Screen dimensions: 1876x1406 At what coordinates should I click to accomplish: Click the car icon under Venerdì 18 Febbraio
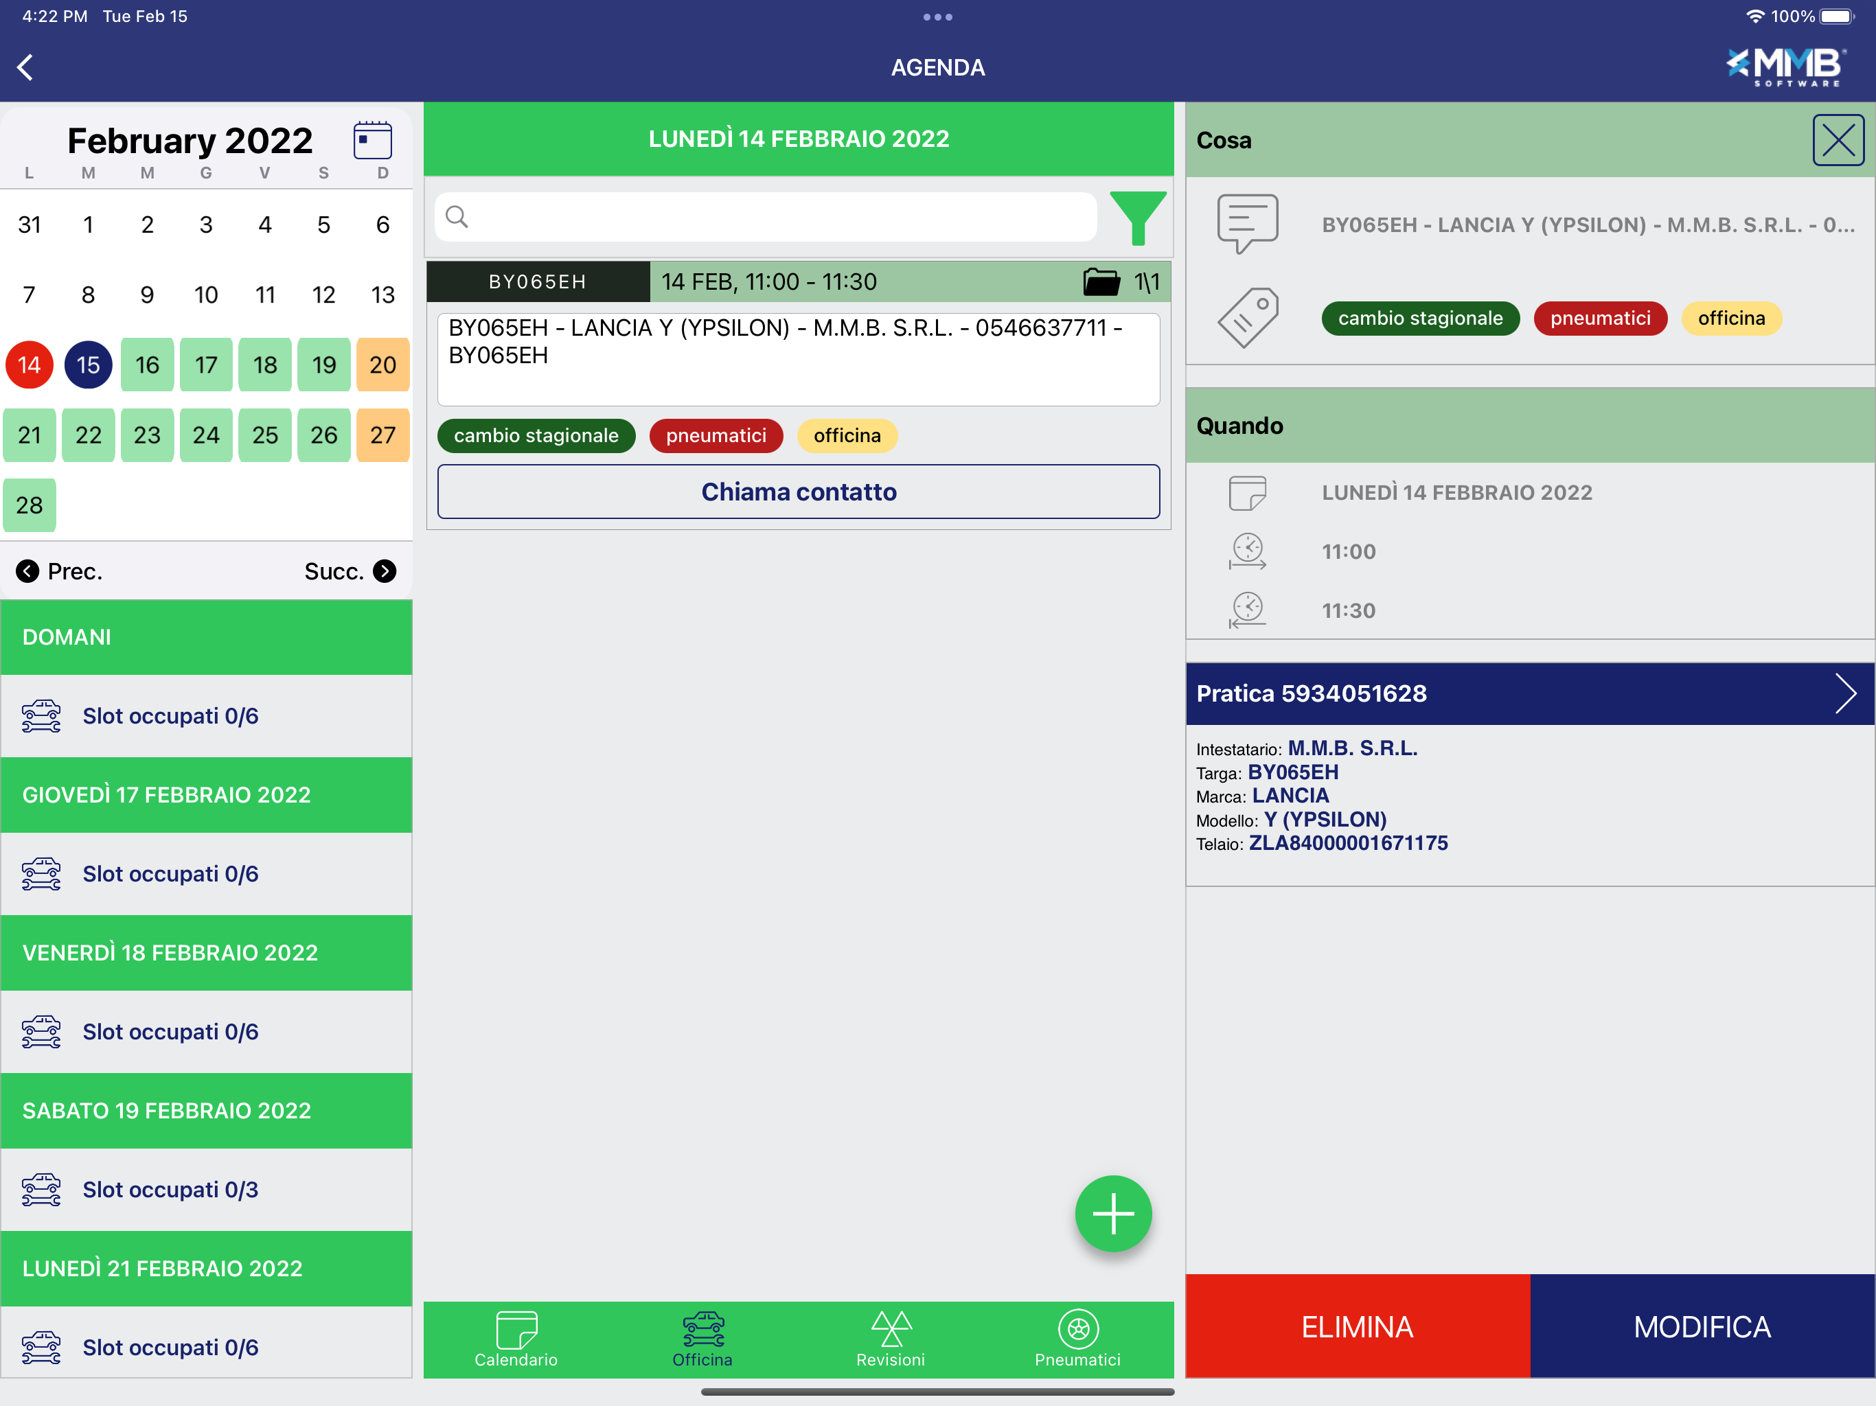click(x=42, y=1032)
